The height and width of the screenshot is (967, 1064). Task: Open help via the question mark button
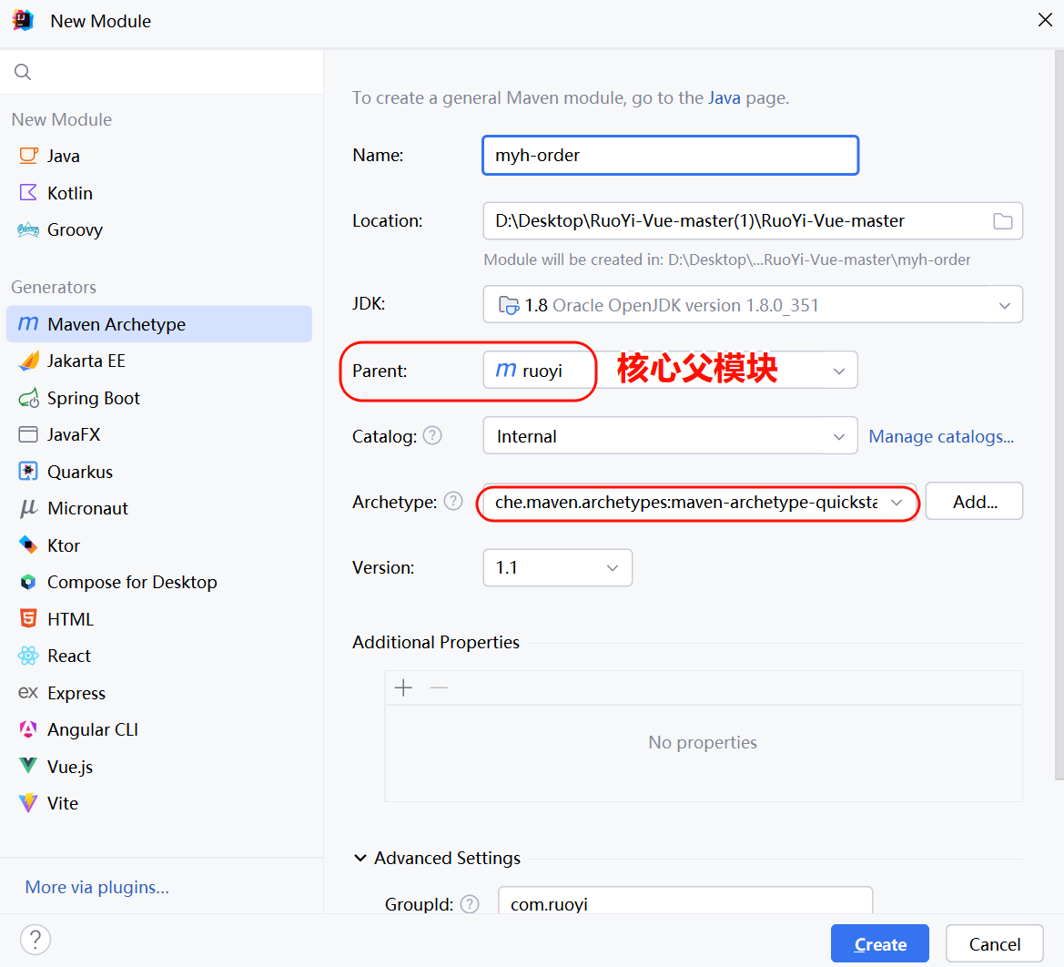[35, 940]
